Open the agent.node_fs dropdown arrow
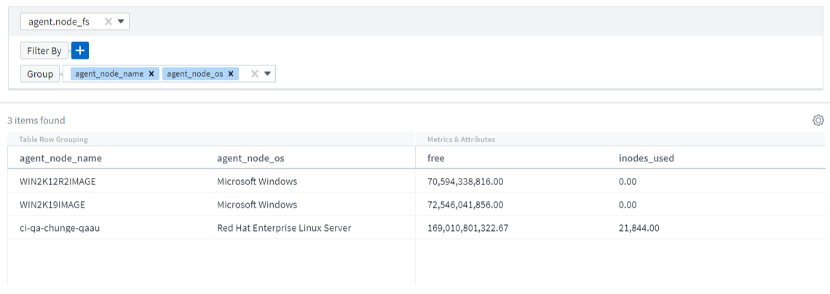Screen dimensions: 830x294 click(121, 22)
